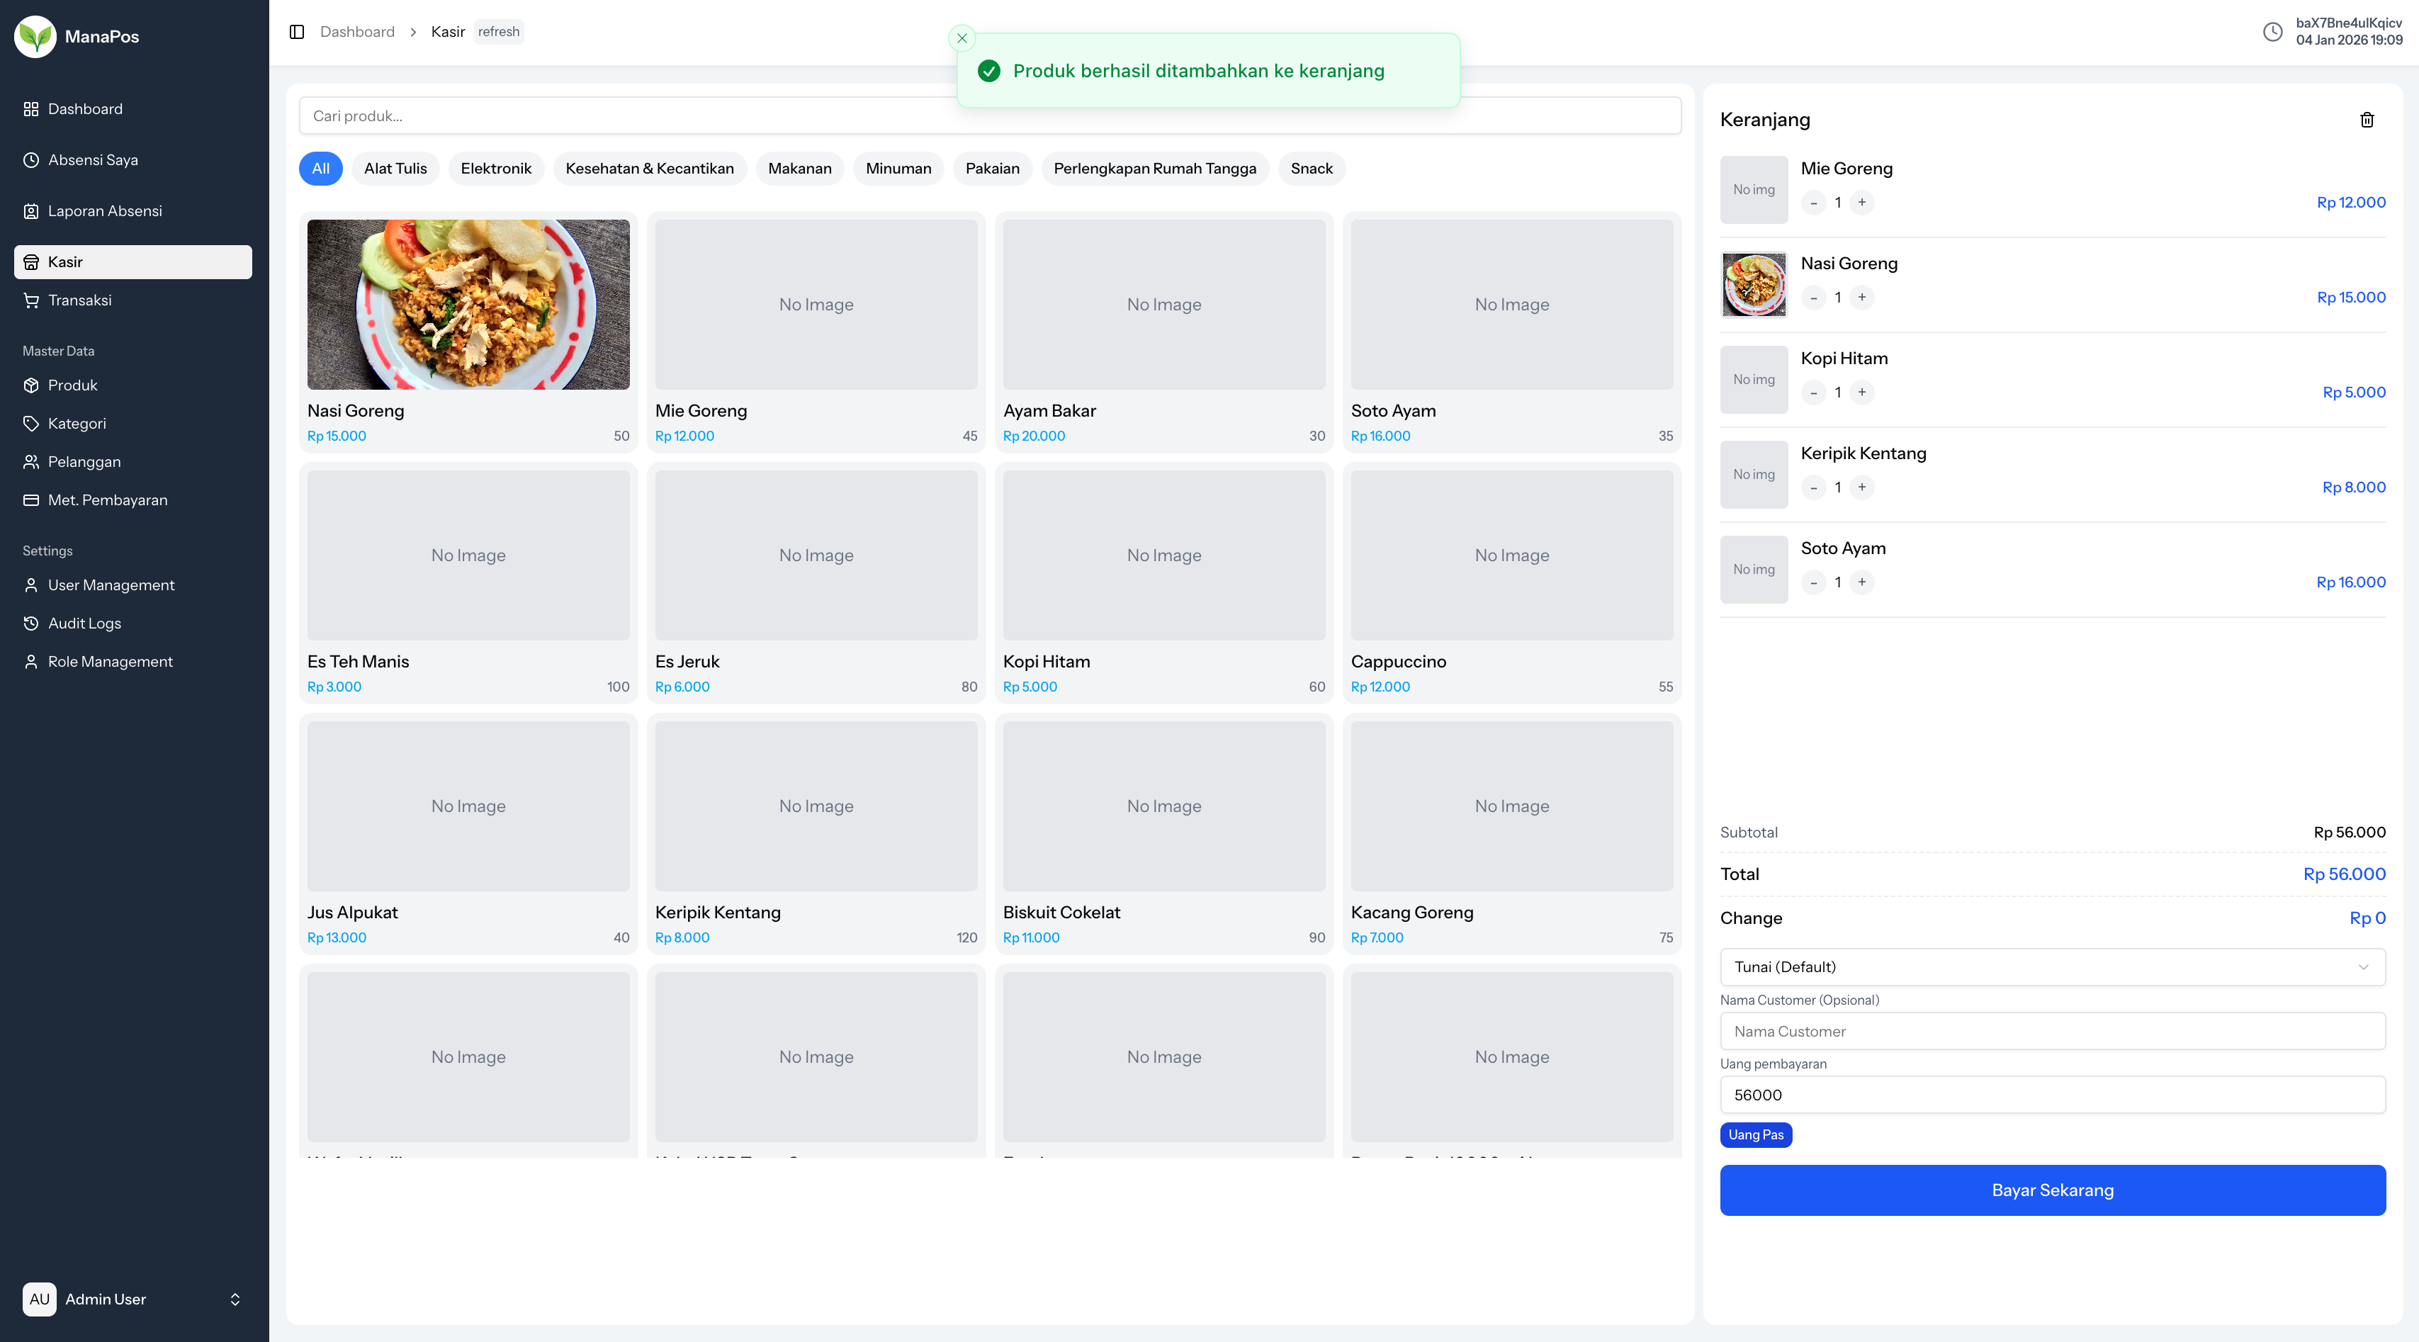Click the ManaPos leaf logo
Viewport: 2419px width, 1342px height.
[x=35, y=37]
